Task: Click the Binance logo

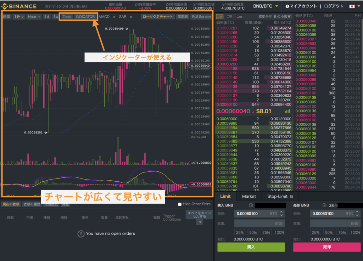Action: point(19,6)
